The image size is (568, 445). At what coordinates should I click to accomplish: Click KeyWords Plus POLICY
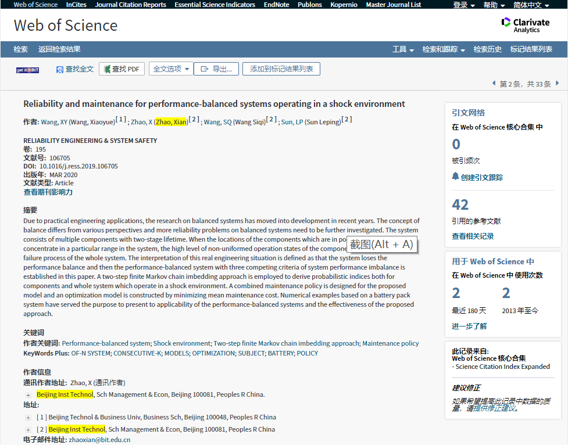[x=308, y=353]
